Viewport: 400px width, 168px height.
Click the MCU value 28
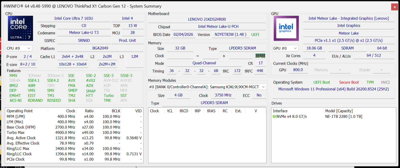pyautogui.click(x=133, y=33)
